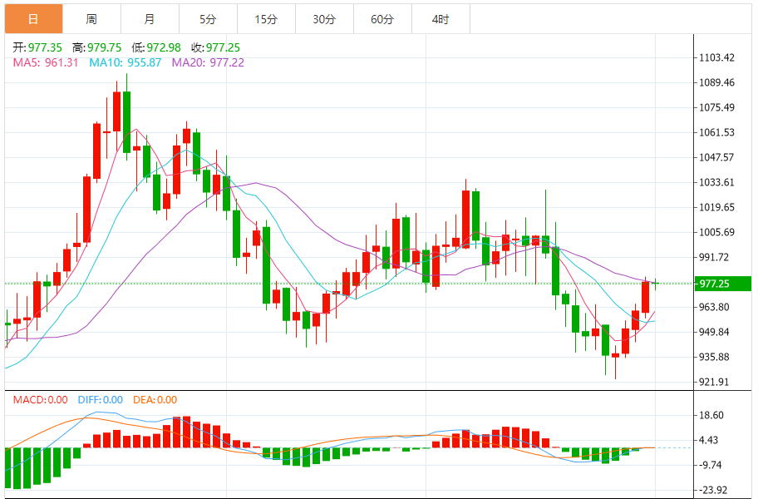Click the MA5: 961.31 legend

[46, 62]
